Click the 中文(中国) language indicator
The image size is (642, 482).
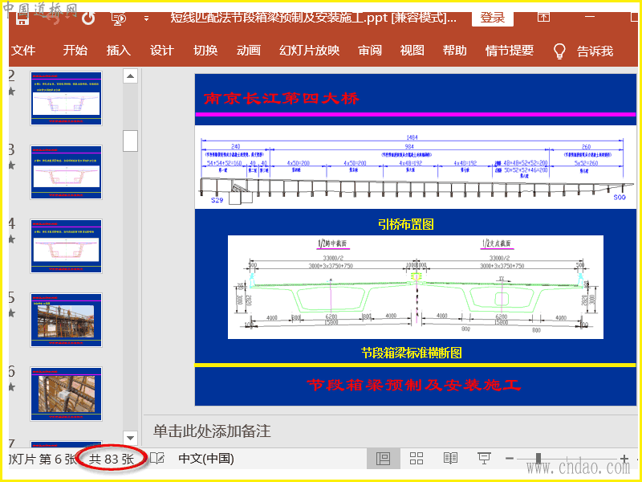pos(206,459)
